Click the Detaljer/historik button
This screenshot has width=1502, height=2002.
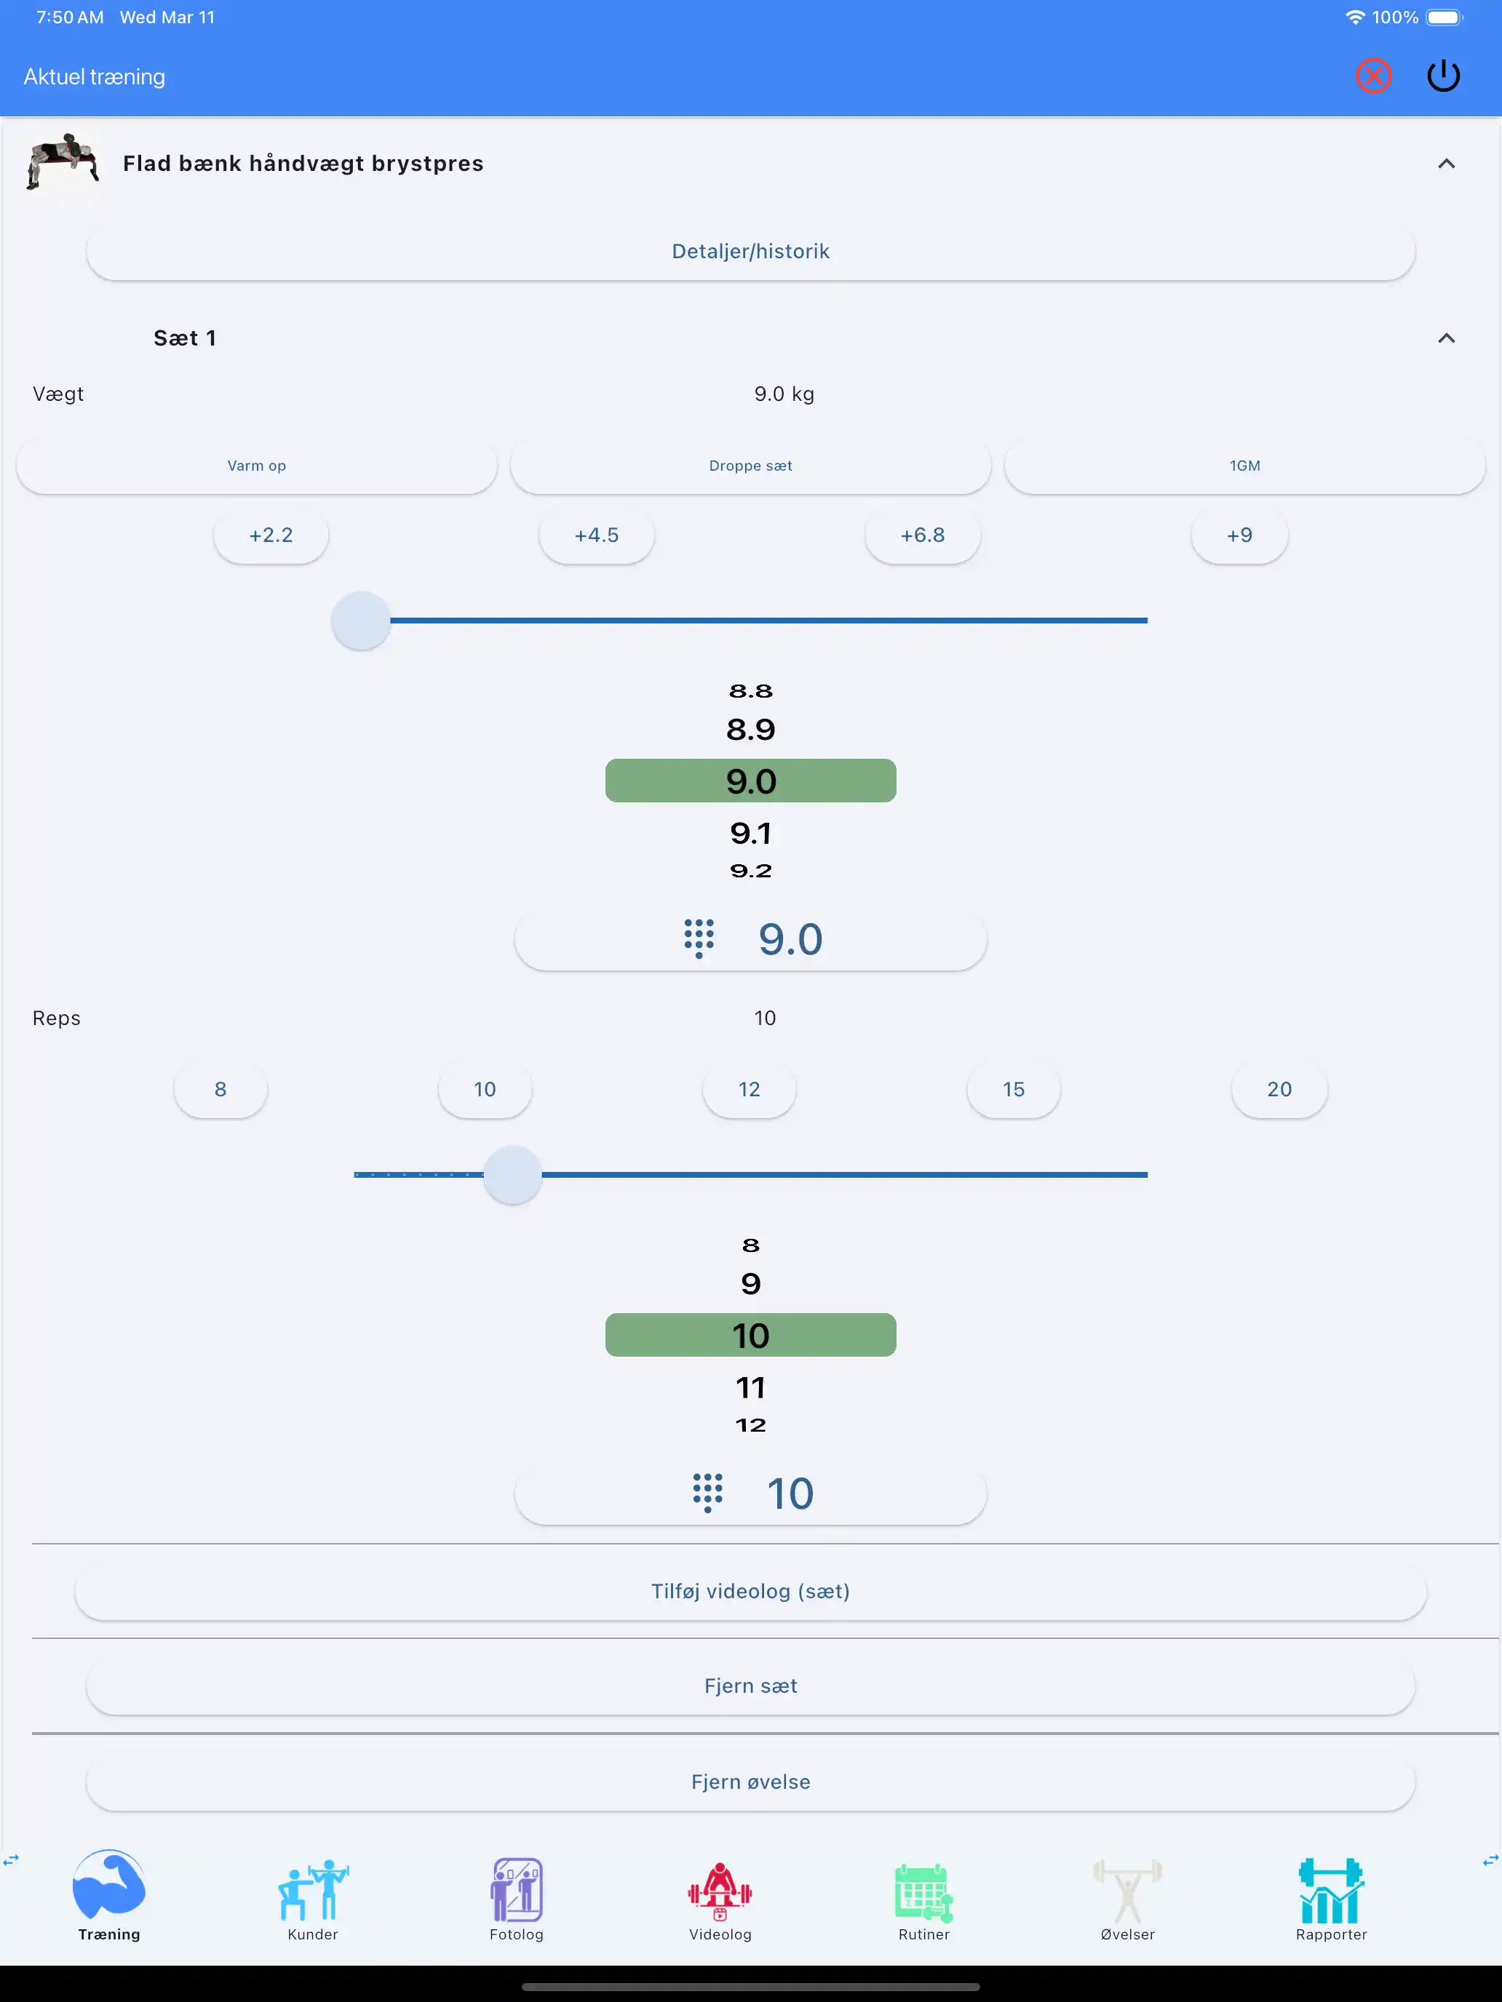750,251
